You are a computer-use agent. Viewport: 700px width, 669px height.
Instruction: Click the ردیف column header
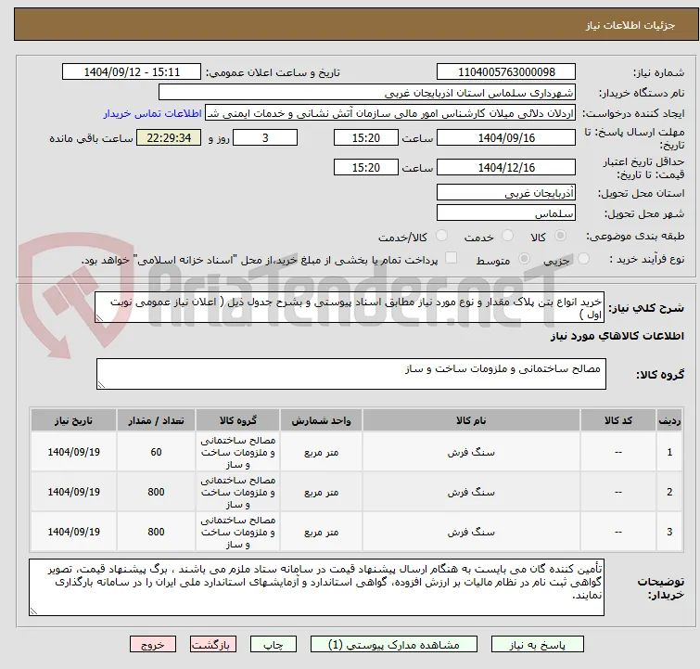[x=669, y=420]
